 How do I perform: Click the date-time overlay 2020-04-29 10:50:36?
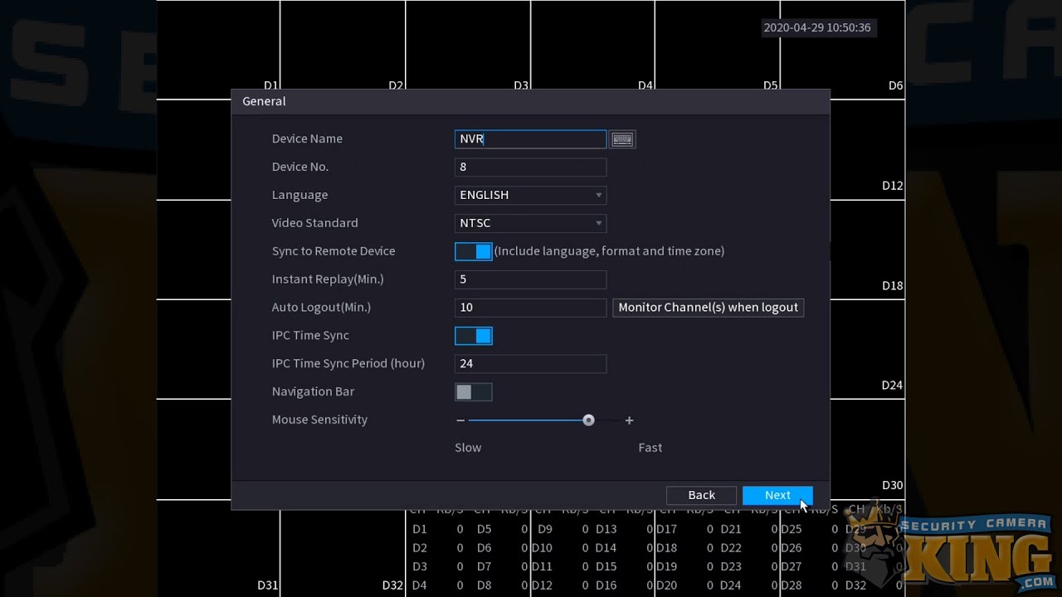pyautogui.click(x=817, y=27)
